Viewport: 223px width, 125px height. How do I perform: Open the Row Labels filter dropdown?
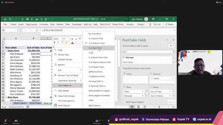(x=25, y=48)
